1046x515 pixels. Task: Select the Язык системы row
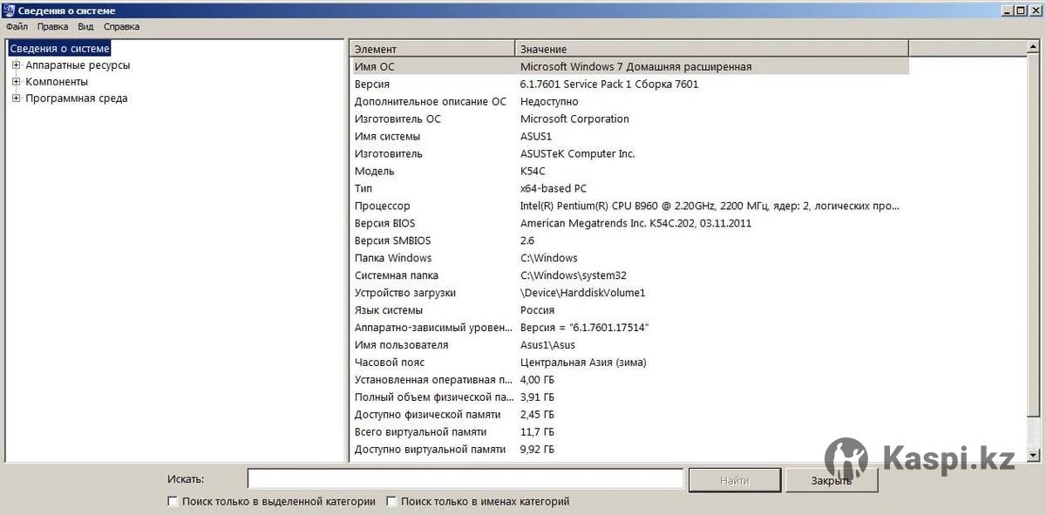pyautogui.click(x=629, y=310)
